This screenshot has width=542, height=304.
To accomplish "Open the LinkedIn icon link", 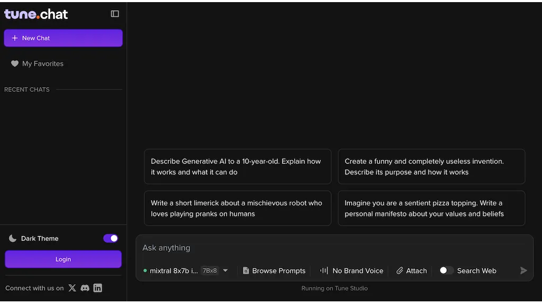I will coord(97,288).
